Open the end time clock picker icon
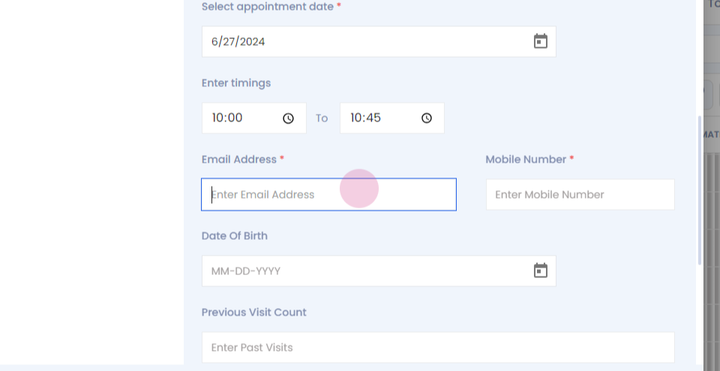 tap(427, 118)
